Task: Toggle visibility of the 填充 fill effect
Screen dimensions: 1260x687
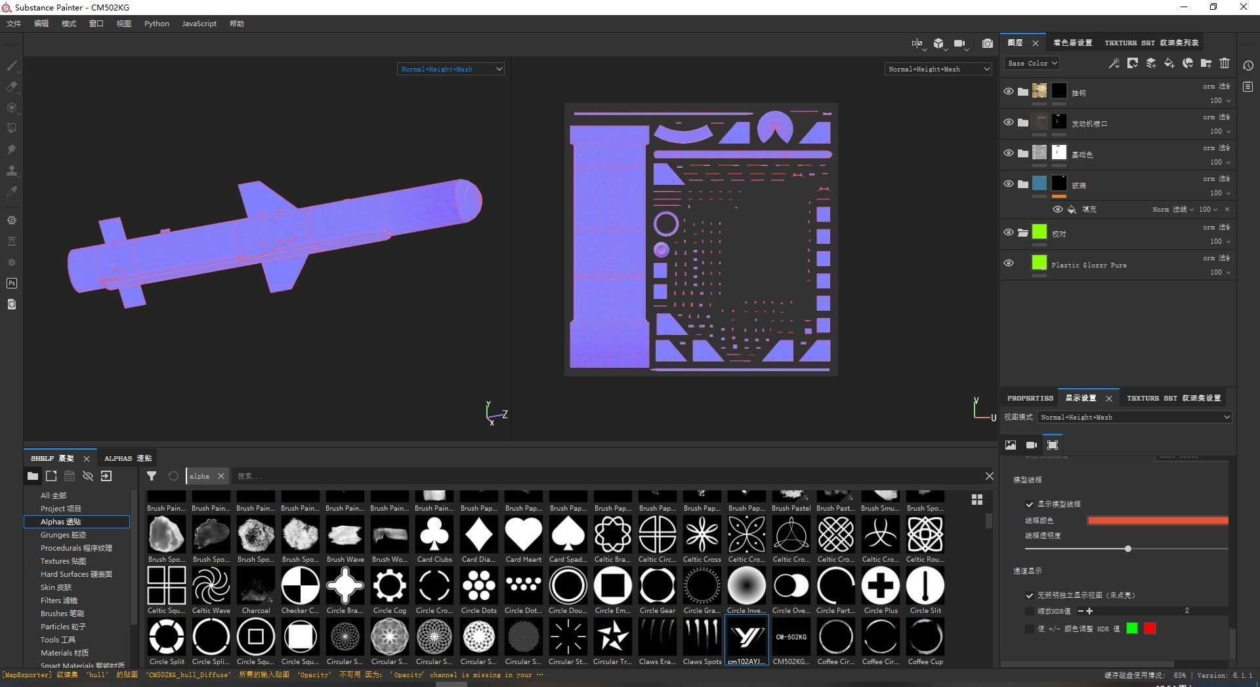Action: [1058, 209]
